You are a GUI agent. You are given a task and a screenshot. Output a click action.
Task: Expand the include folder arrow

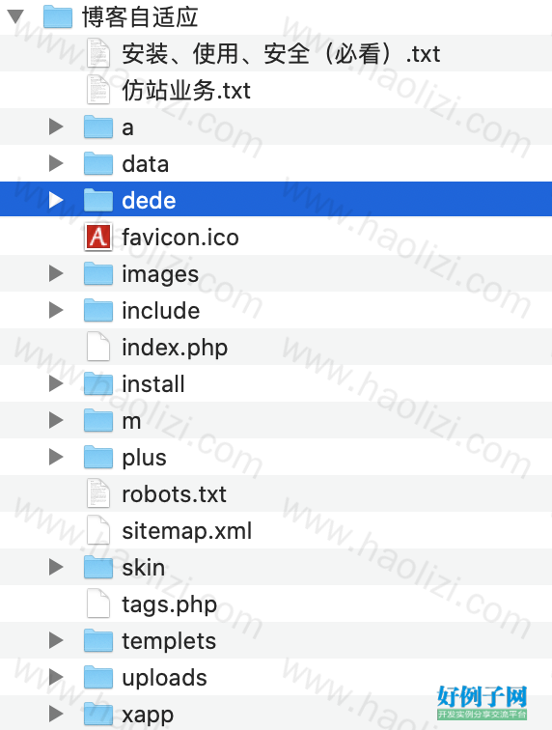(x=56, y=310)
